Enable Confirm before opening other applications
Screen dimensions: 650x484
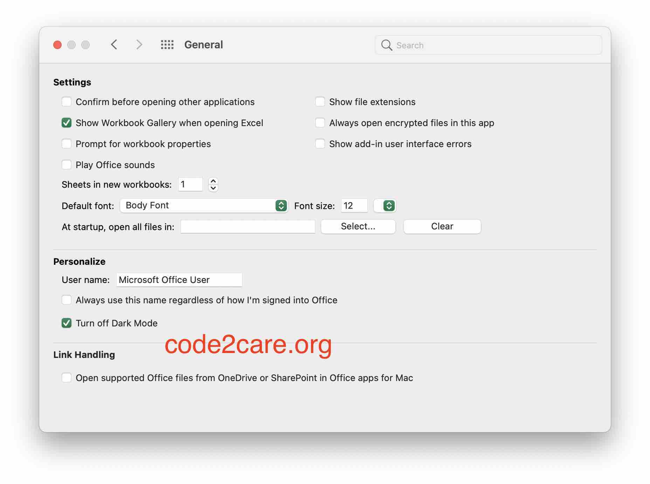pos(67,102)
